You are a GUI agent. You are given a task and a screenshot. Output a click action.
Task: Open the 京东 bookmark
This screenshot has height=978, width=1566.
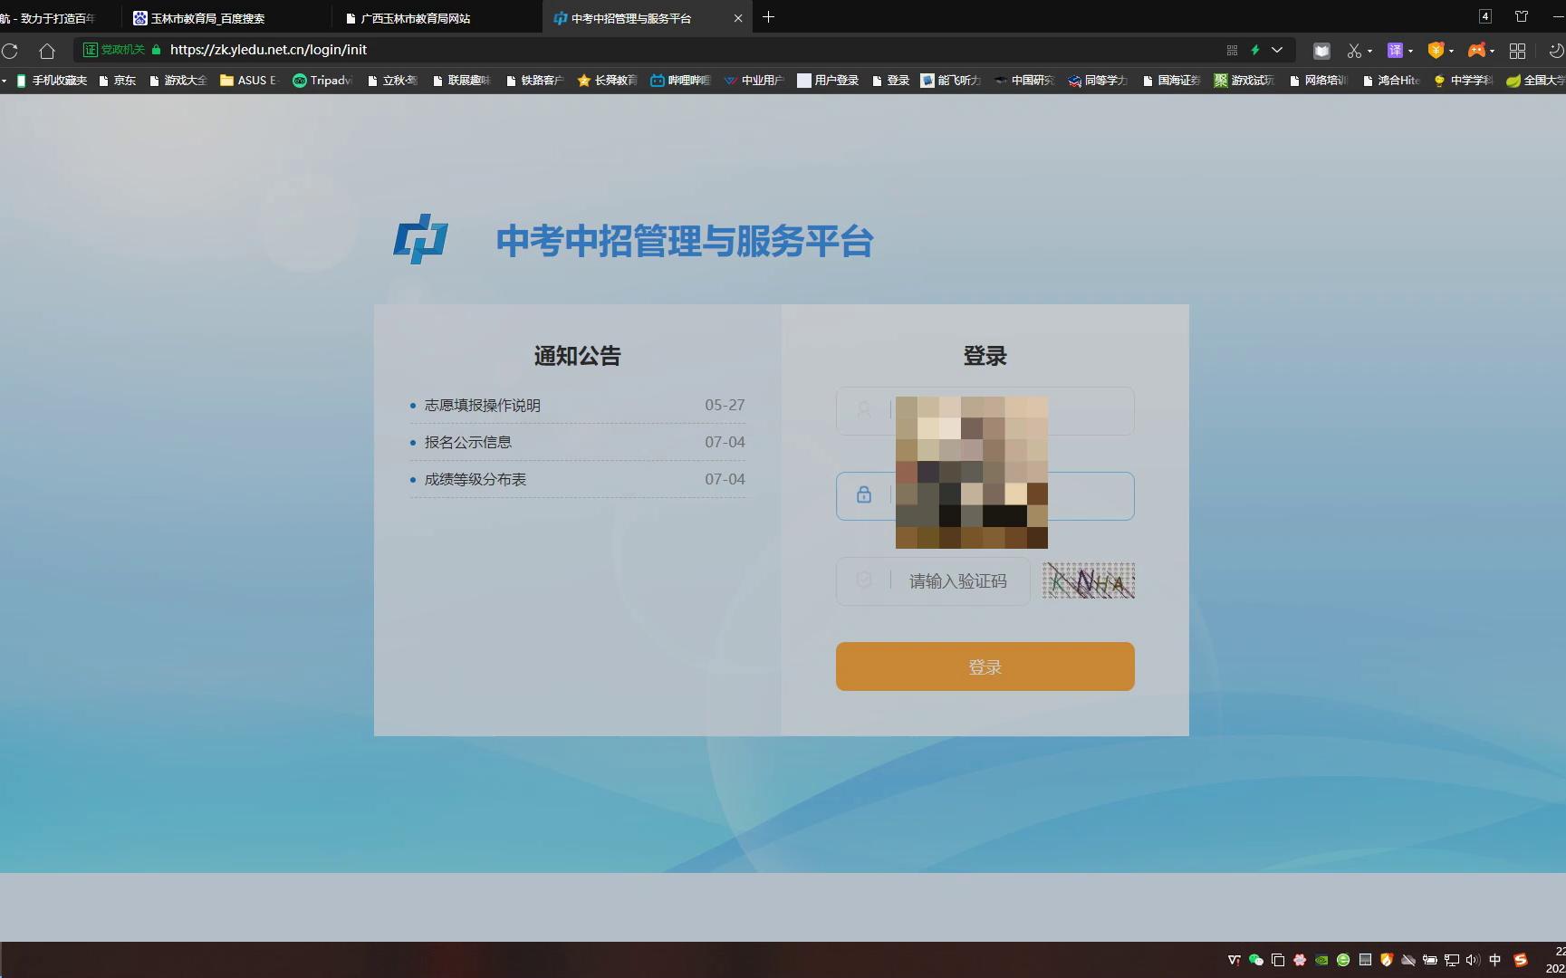(x=117, y=81)
